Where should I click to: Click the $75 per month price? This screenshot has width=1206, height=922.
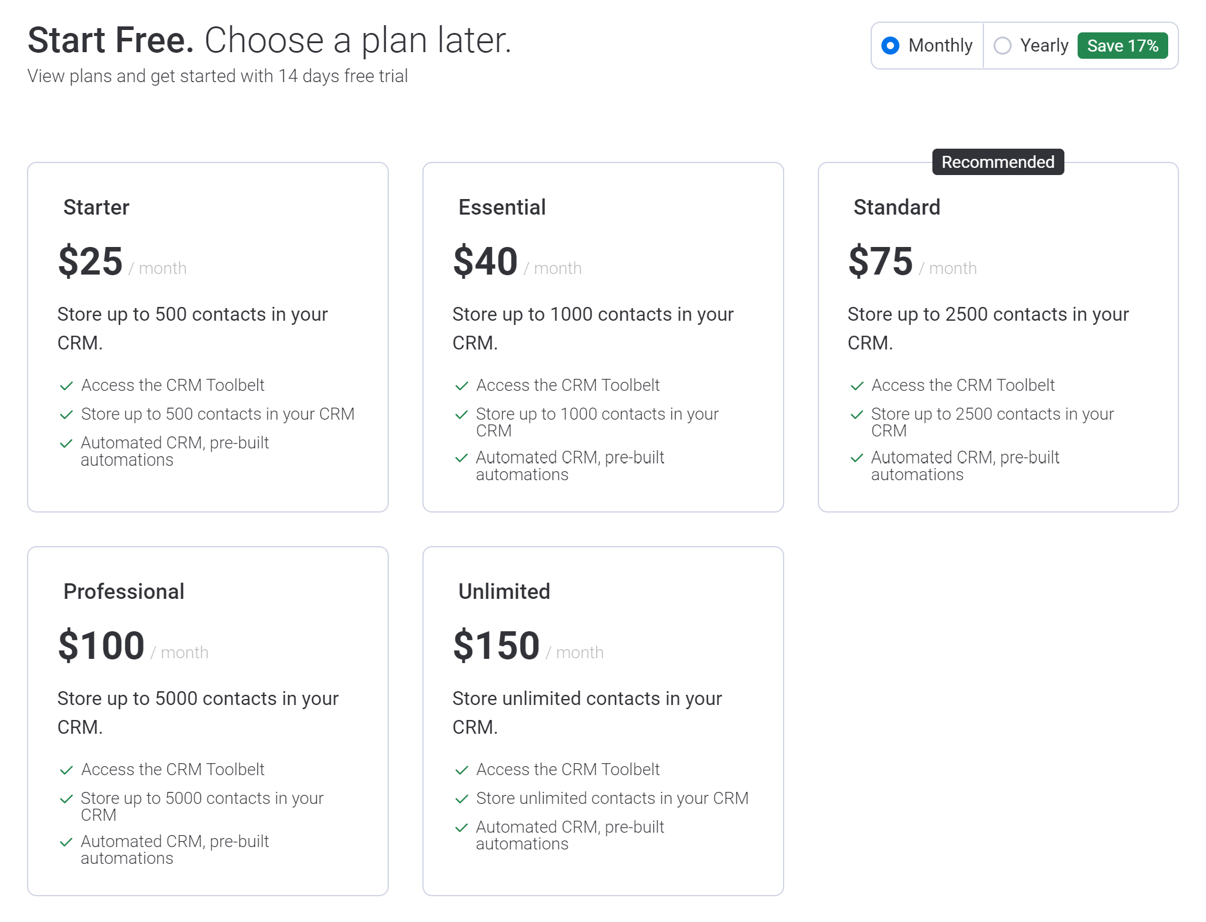pyautogui.click(x=880, y=262)
